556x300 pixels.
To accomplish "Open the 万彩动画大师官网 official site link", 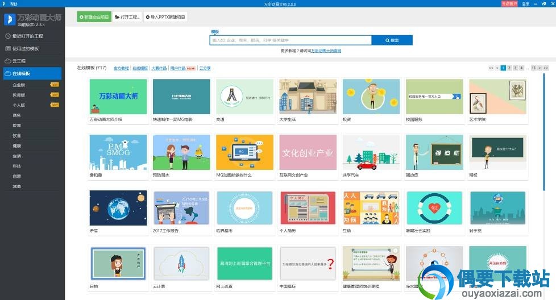I will (326, 51).
